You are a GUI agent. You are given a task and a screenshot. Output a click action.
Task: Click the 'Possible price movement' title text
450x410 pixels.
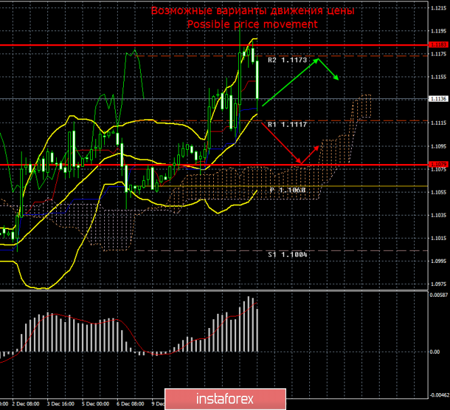click(252, 24)
